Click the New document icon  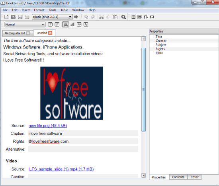tap(6, 17)
